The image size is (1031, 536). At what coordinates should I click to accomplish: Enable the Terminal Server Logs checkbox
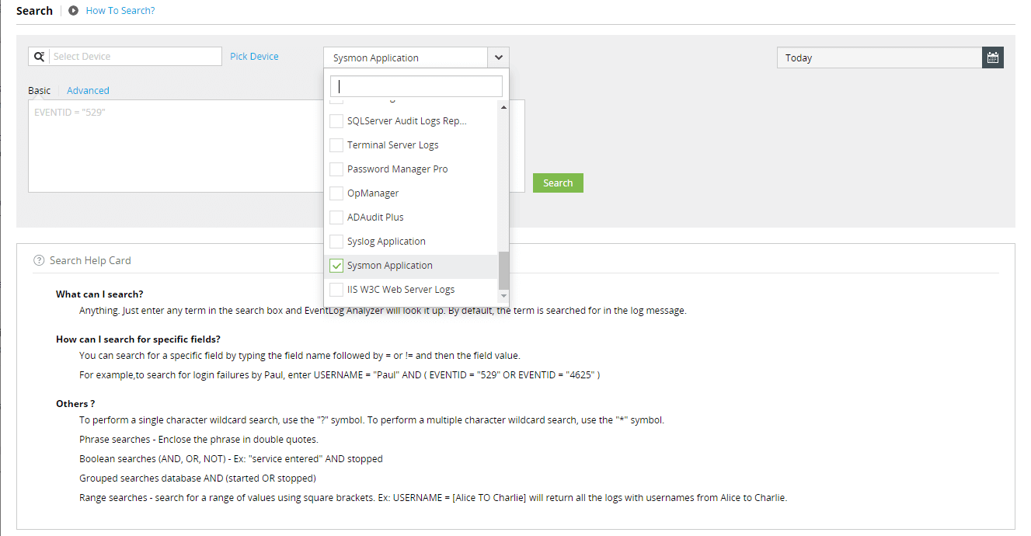coord(336,144)
